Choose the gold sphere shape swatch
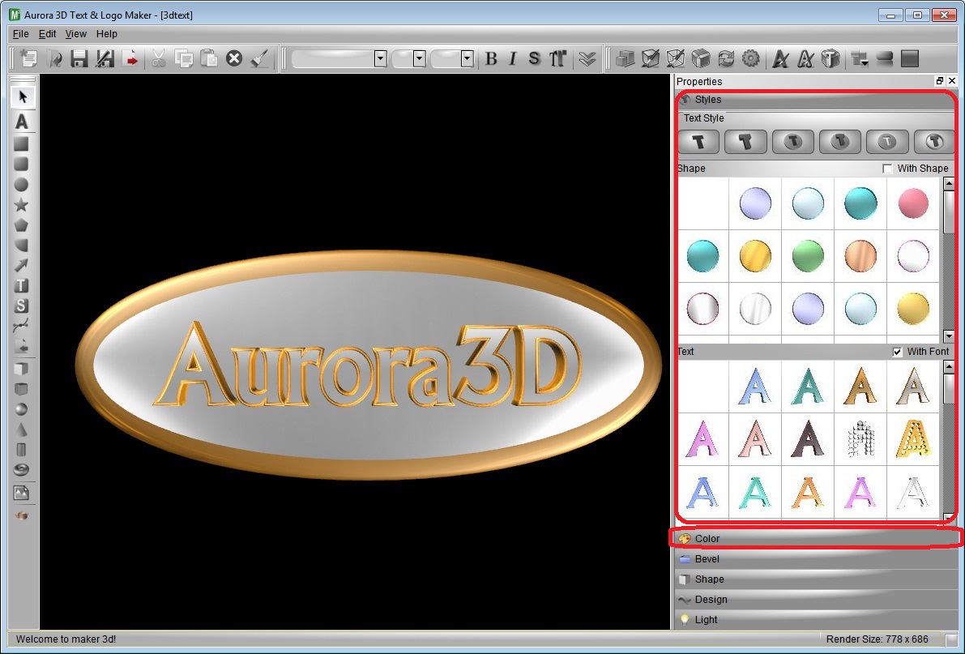Screen dimensions: 965x654 pyautogui.click(x=755, y=255)
